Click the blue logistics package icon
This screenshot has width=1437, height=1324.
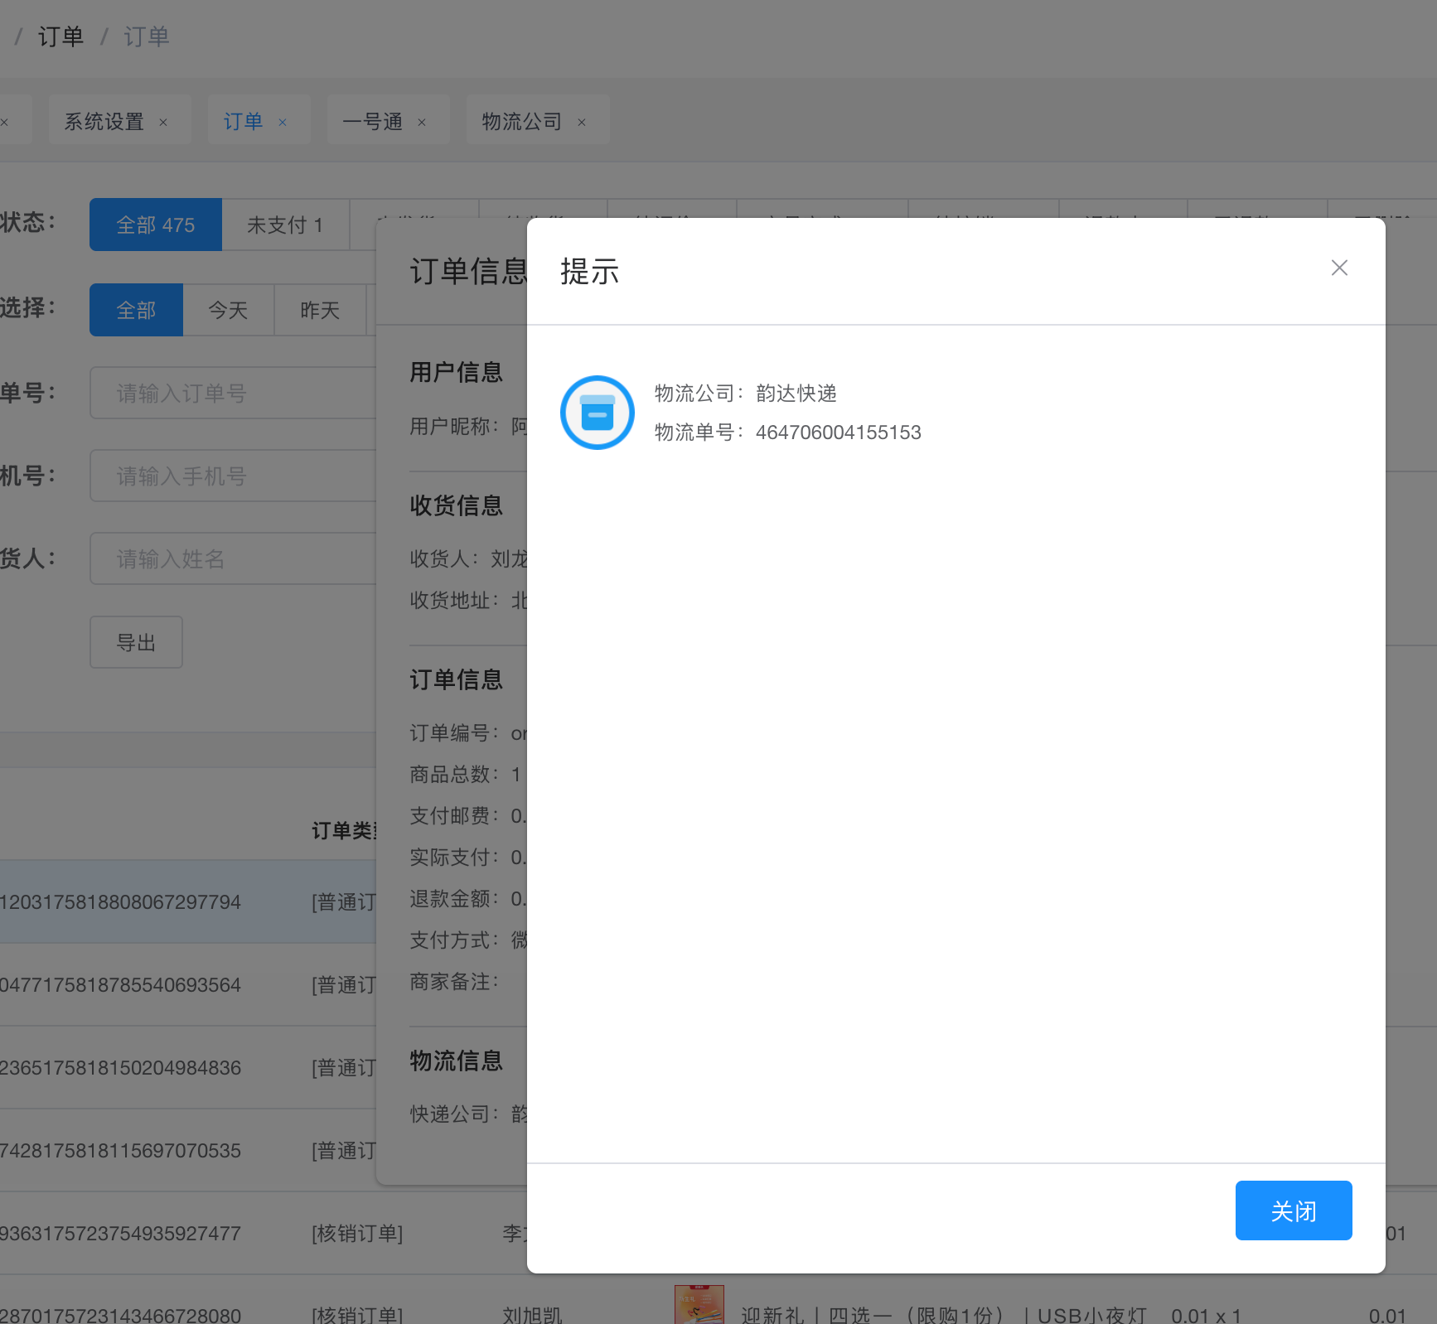pos(598,413)
